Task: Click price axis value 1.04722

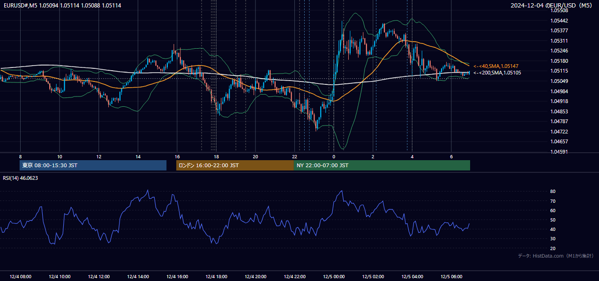Action: (559, 132)
